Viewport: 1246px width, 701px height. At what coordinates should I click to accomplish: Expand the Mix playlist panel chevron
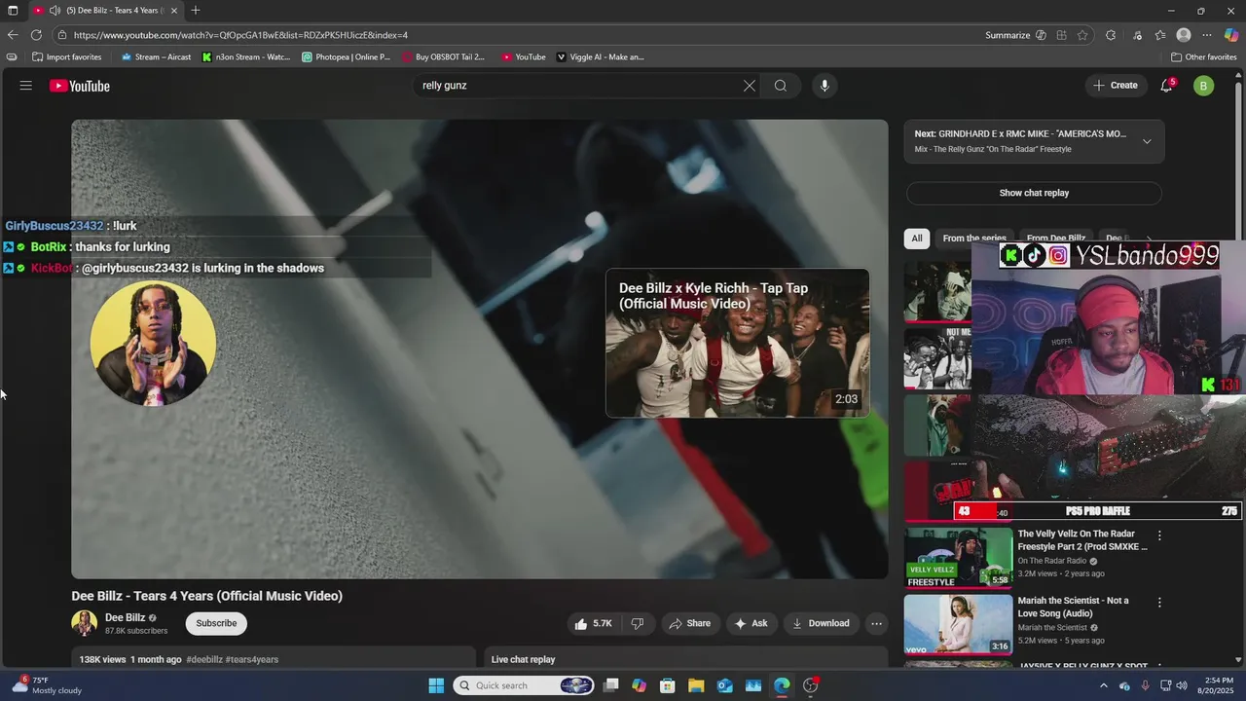coord(1147,141)
